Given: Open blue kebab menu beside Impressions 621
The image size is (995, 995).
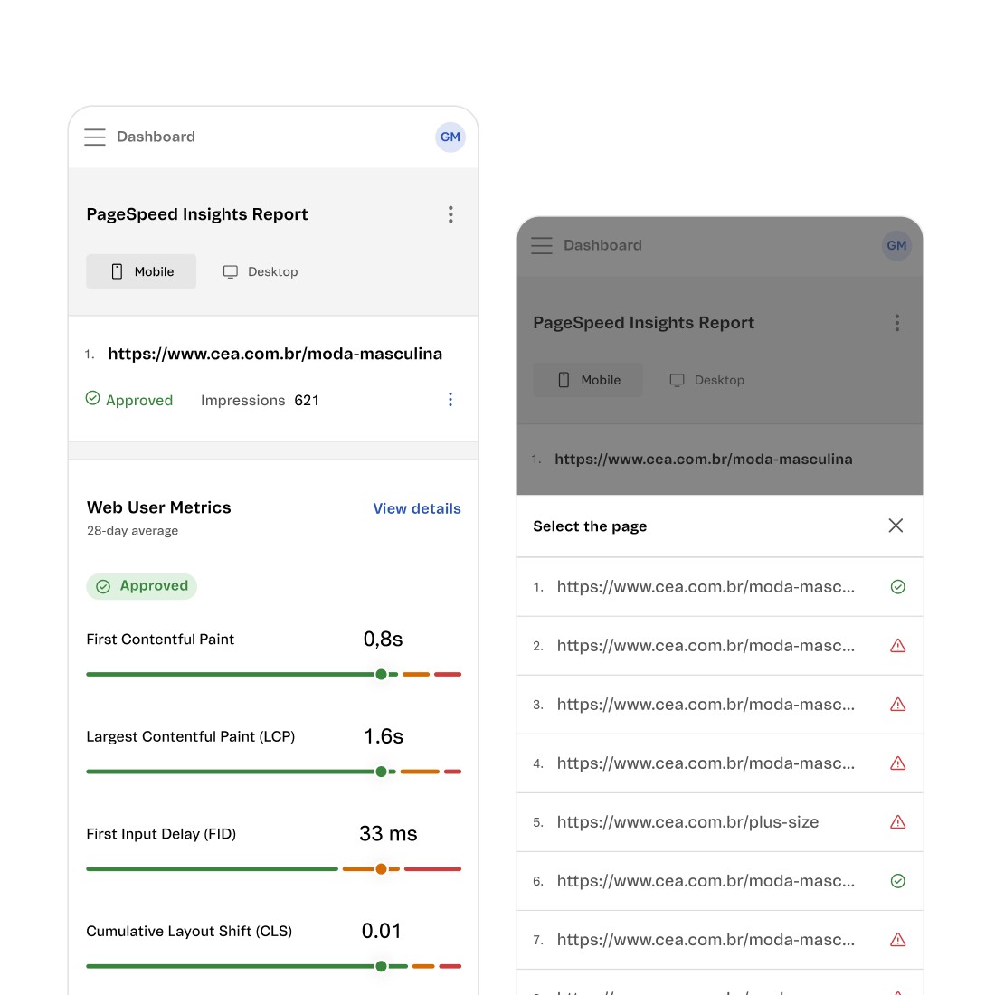Looking at the screenshot, I should 450,399.
